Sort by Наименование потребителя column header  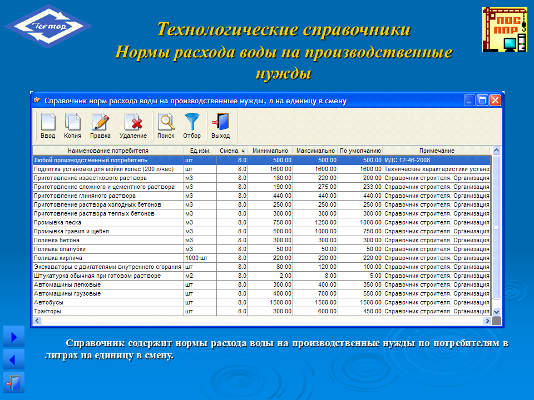click(108, 151)
